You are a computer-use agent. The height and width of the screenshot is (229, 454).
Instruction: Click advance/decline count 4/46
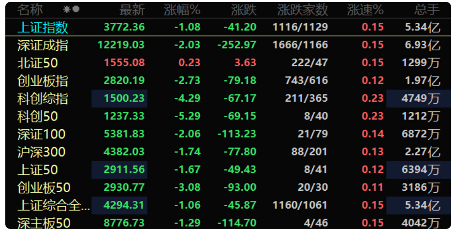[x=316, y=223]
